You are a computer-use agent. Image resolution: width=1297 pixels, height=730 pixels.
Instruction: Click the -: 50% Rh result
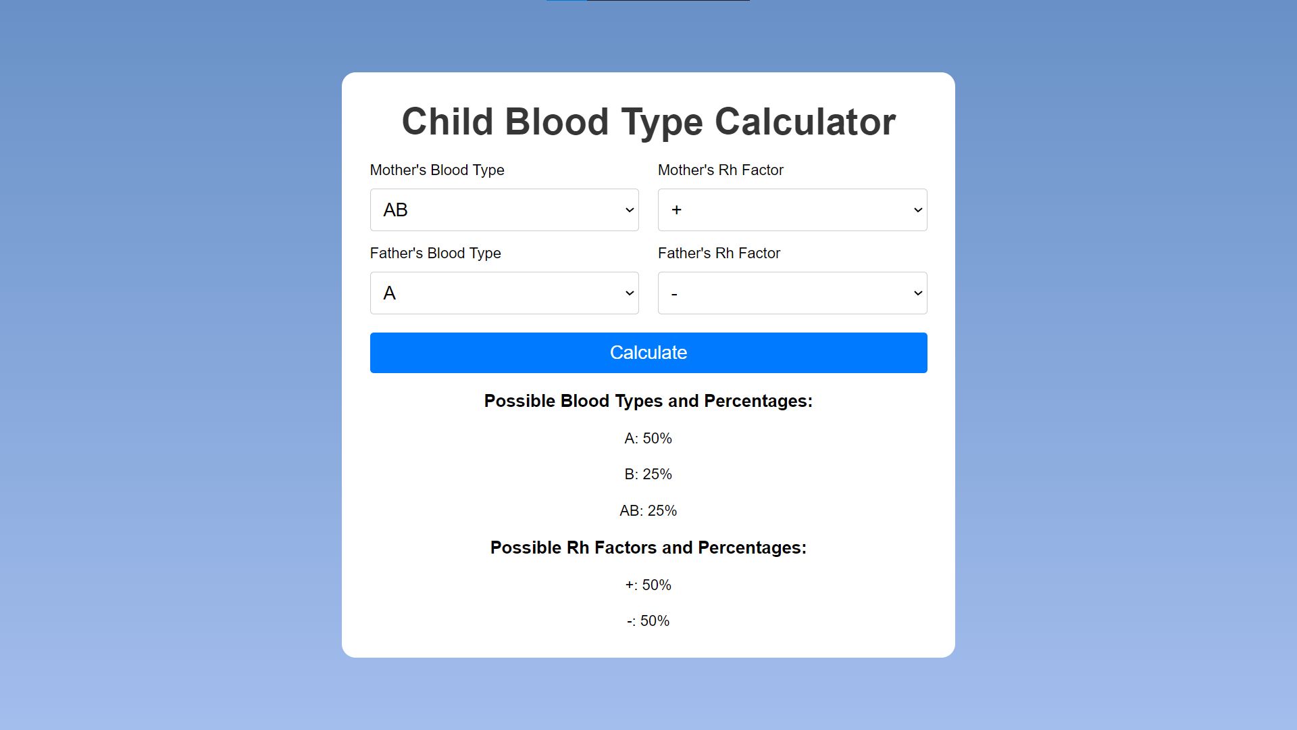tap(648, 621)
